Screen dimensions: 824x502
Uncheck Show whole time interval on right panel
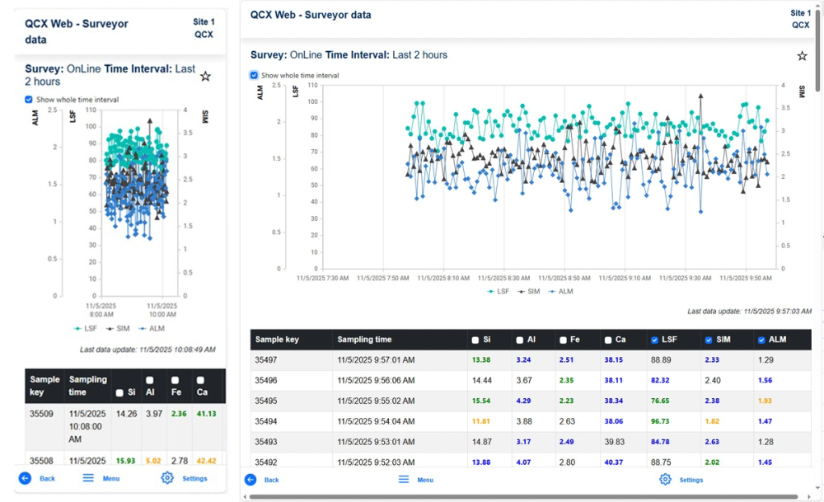tap(254, 75)
